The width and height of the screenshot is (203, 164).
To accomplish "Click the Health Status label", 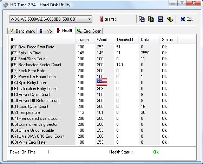I will (121, 152).
